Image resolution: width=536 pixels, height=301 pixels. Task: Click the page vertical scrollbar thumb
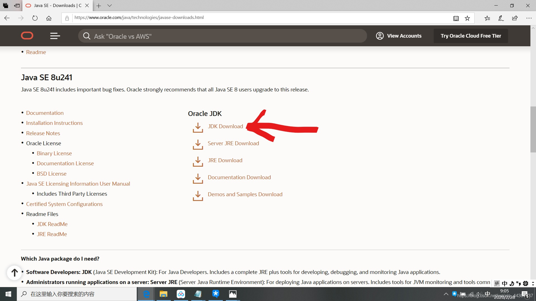(x=533, y=129)
